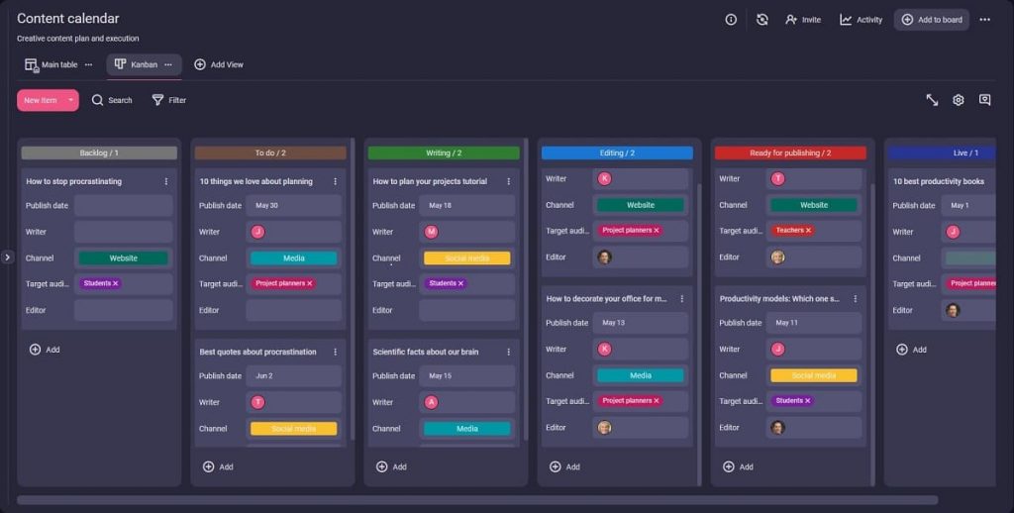The width and height of the screenshot is (1014, 513).
Task: Open the board settings gear icon
Action: 959,100
